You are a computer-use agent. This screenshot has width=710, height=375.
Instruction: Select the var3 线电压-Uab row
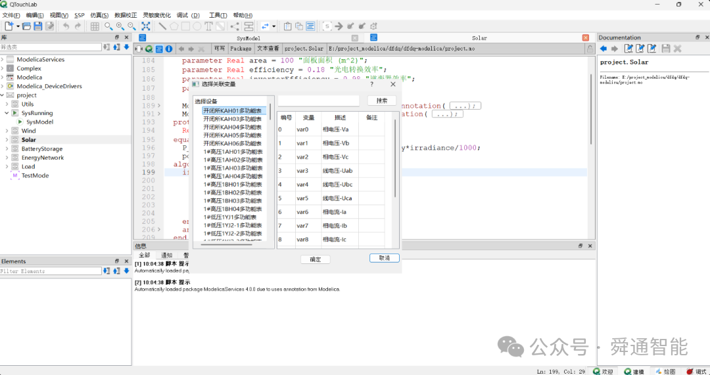(x=331, y=171)
